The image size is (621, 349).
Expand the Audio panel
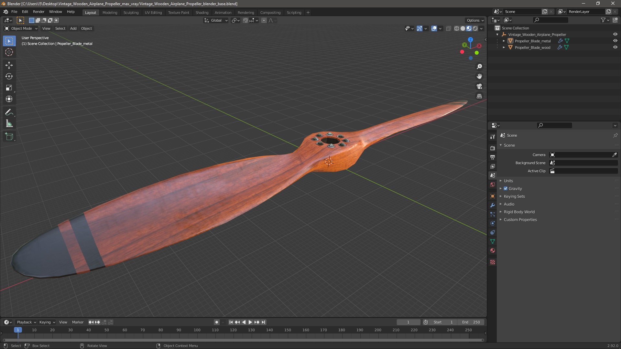pos(509,204)
